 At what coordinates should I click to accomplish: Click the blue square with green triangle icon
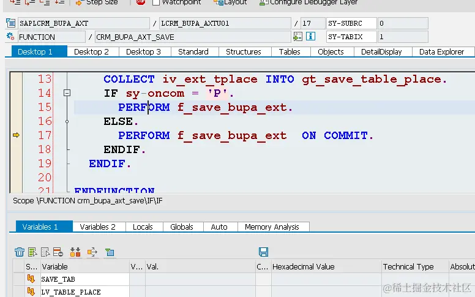(110, 252)
